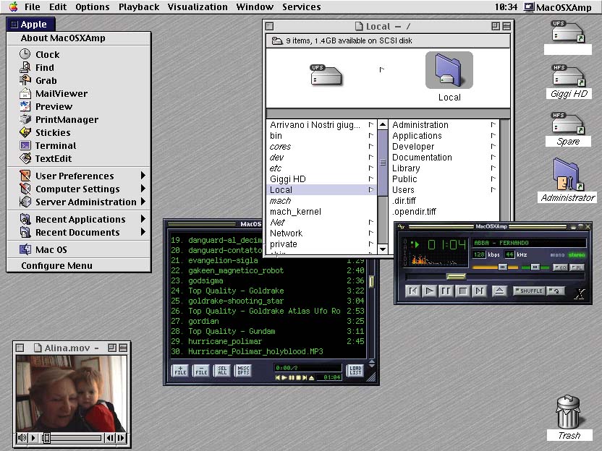Toggle the PL playlist button in MacOSXAmp
This screenshot has height=451, width=602.
[577, 267]
